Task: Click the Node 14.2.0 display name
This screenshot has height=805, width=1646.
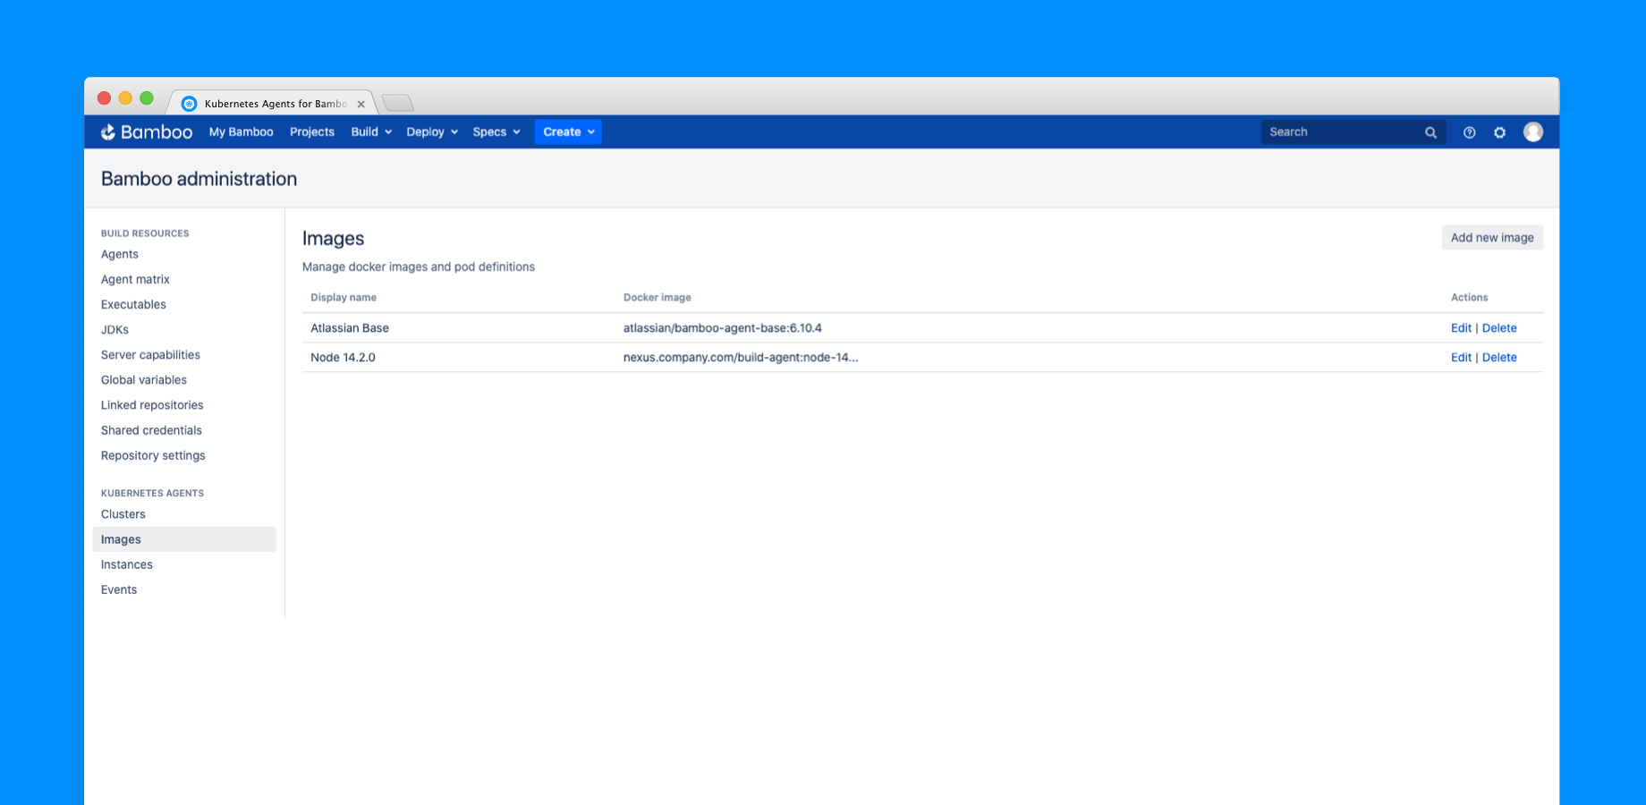Action: (343, 358)
